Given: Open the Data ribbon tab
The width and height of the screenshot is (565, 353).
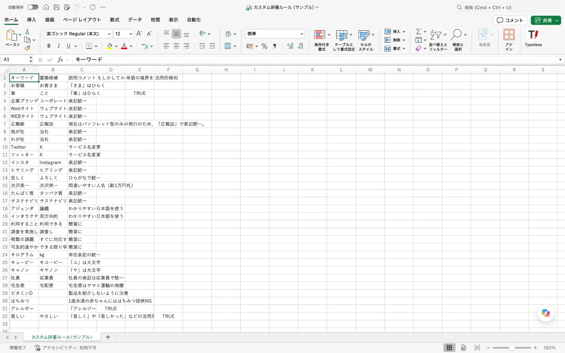Looking at the screenshot, I should click(x=135, y=20).
